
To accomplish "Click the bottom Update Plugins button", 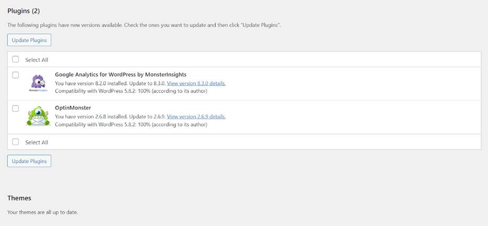I will (x=29, y=161).
